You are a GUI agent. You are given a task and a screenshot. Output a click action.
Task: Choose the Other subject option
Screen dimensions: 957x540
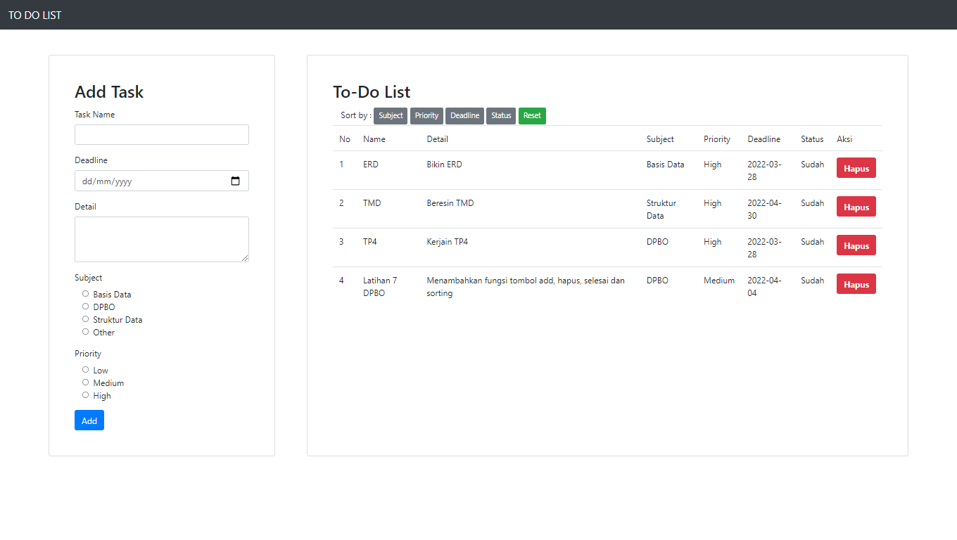pos(85,332)
